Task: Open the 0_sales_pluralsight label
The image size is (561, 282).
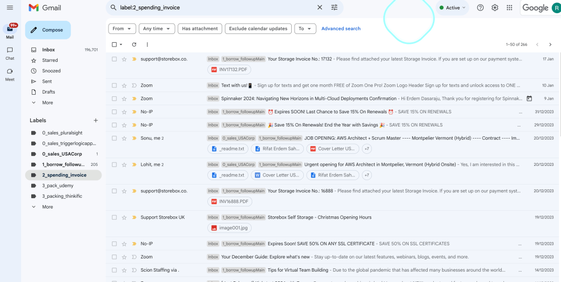Action: tap(63, 133)
